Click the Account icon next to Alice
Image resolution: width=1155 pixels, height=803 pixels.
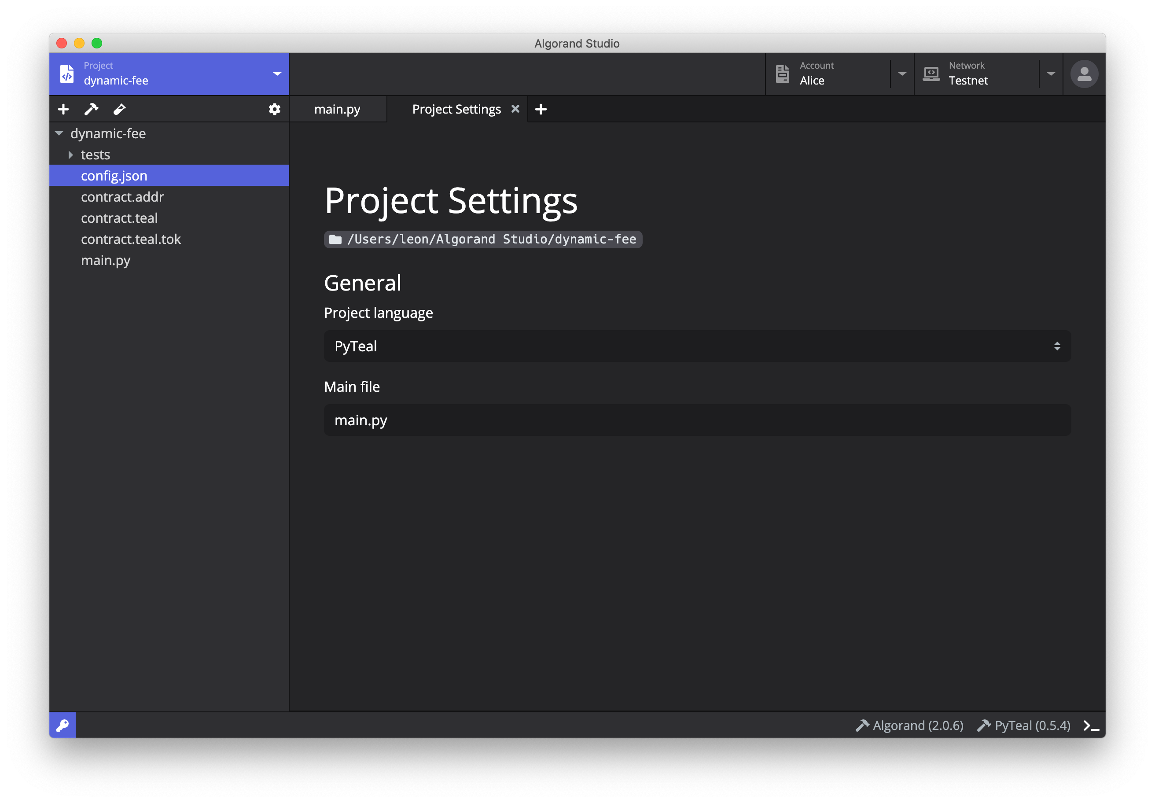coord(783,73)
